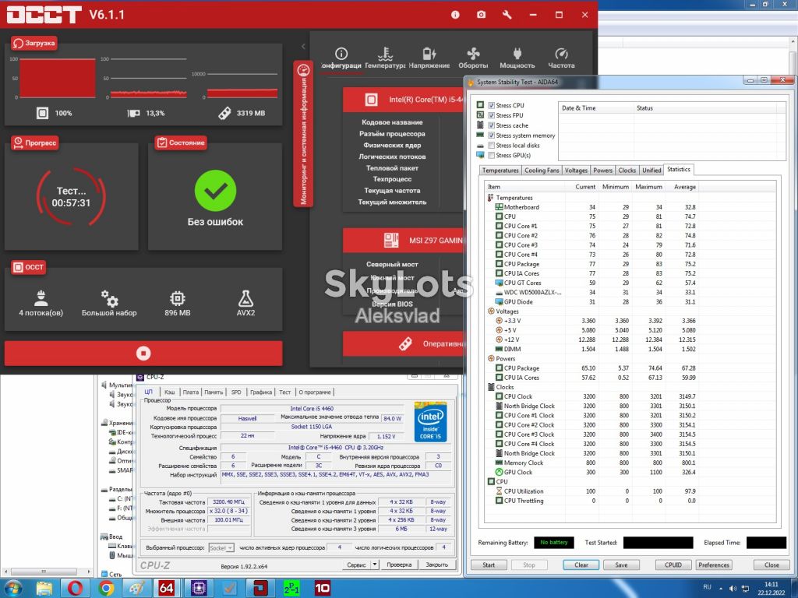Open the selected processor Socket dropdown in CPU-Z
This screenshot has width=798, height=598.
pyautogui.click(x=221, y=547)
